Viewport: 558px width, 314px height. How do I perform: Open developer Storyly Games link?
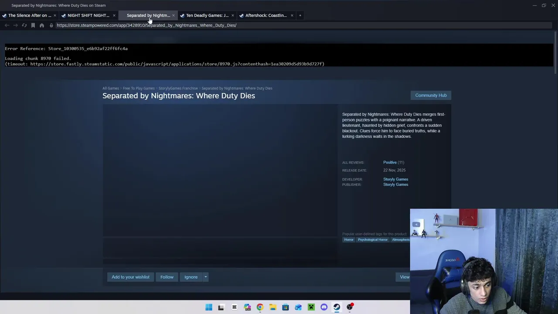395,179
